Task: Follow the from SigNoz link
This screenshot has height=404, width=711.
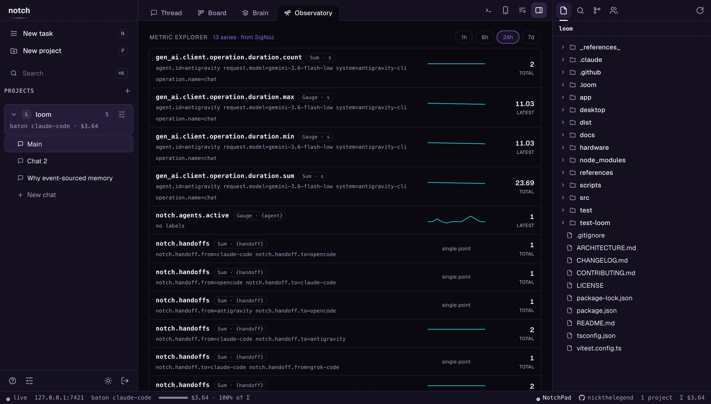Action: point(257,37)
